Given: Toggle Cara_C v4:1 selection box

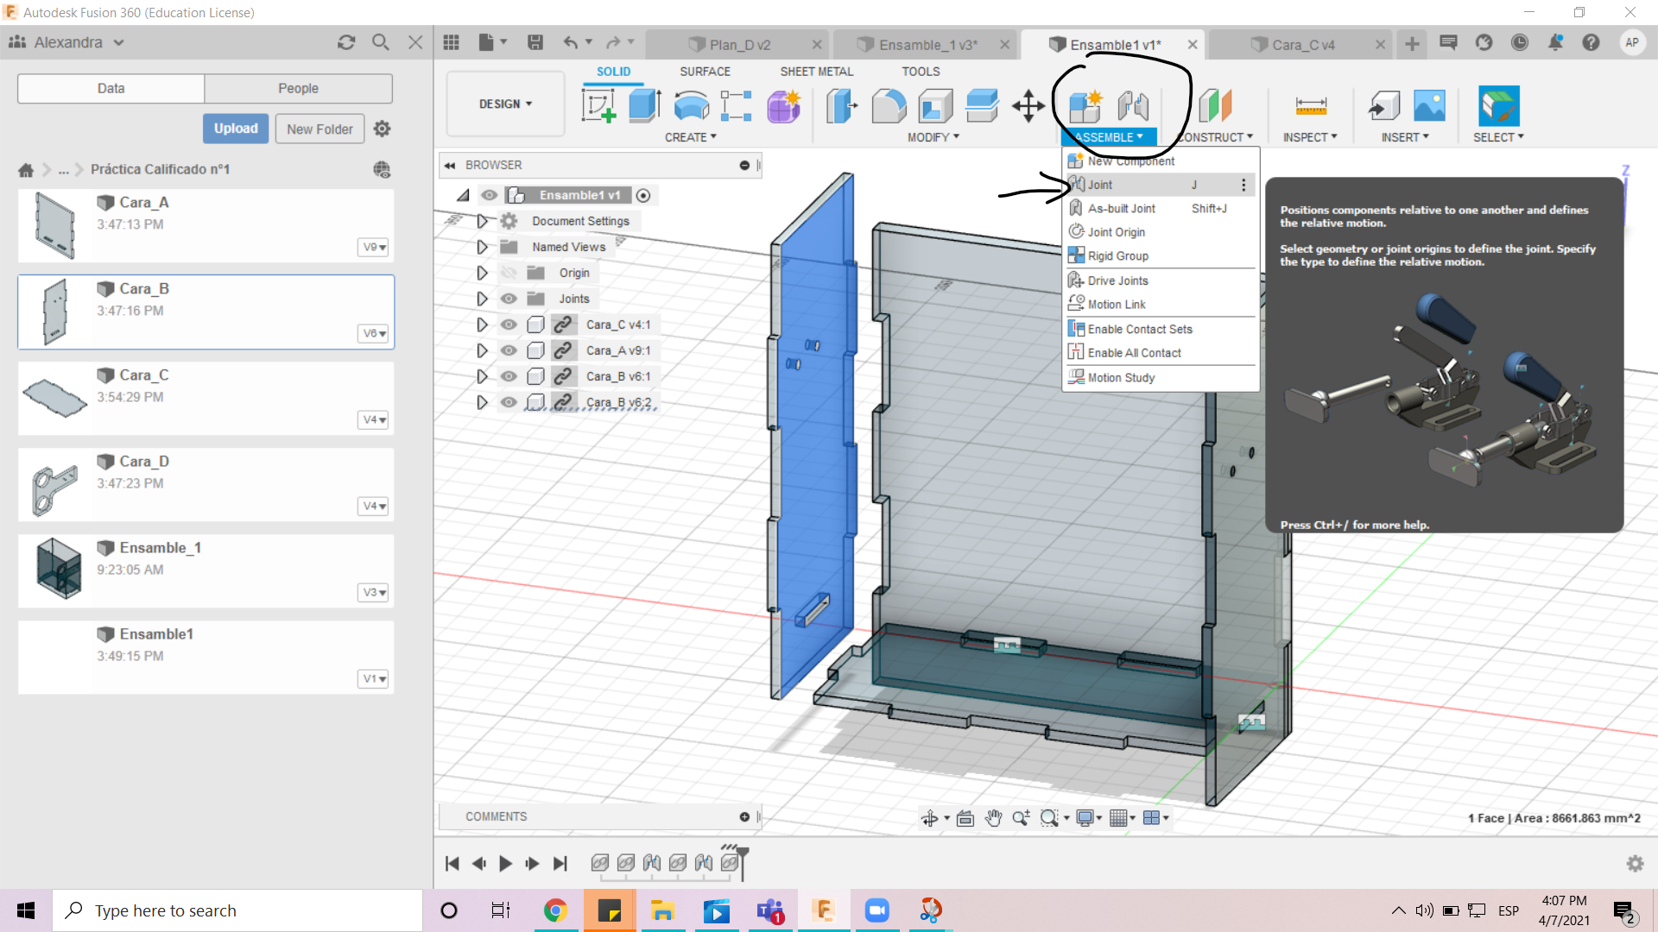Looking at the screenshot, I should pyautogui.click(x=535, y=324).
